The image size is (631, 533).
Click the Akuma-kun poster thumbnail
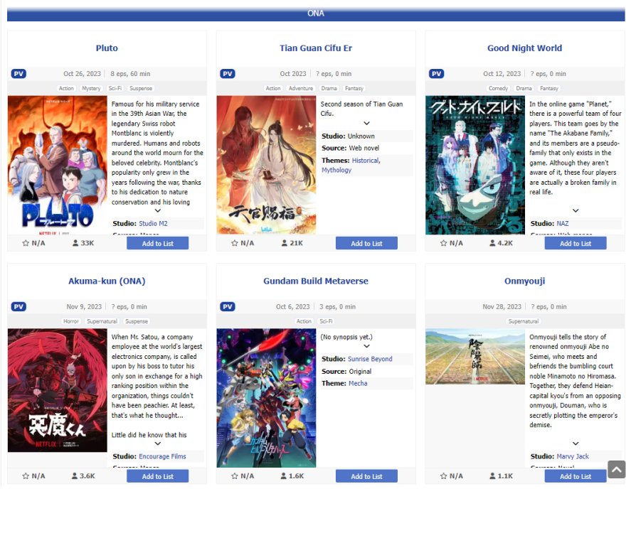(x=58, y=390)
